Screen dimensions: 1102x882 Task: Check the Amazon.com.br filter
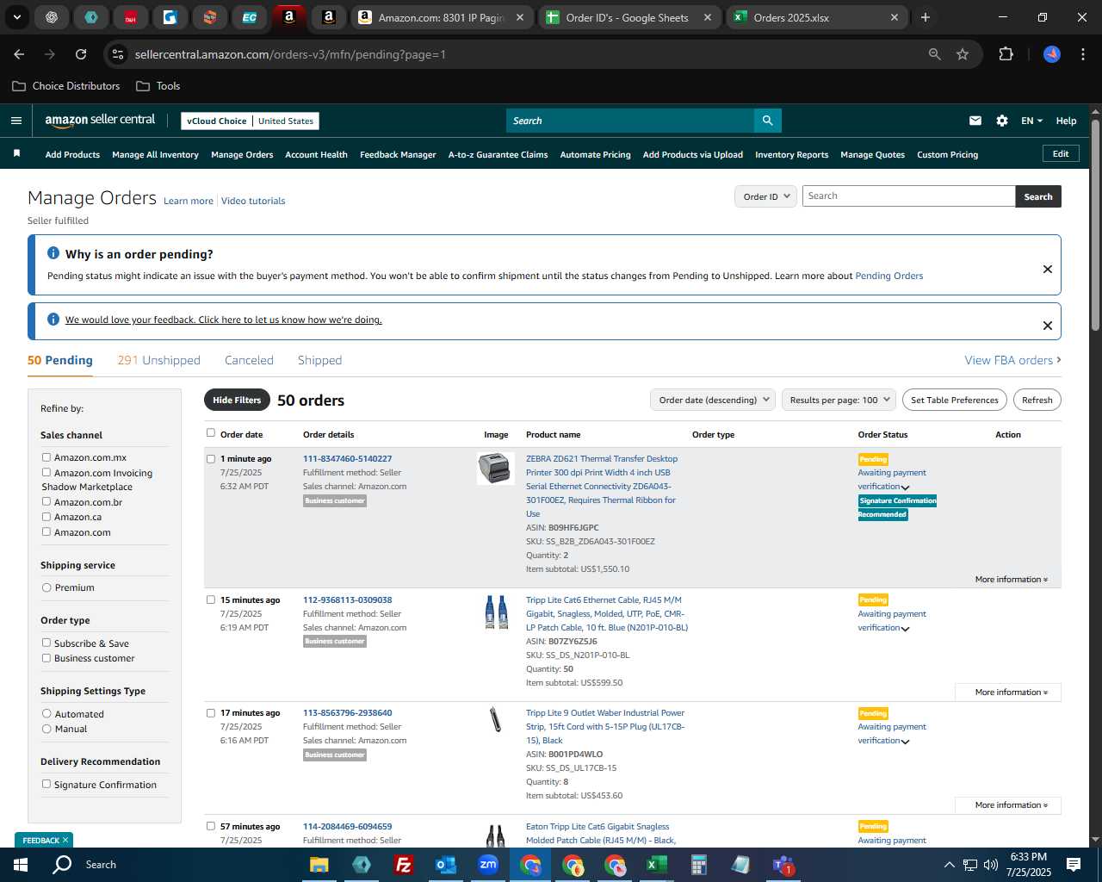coord(46,501)
